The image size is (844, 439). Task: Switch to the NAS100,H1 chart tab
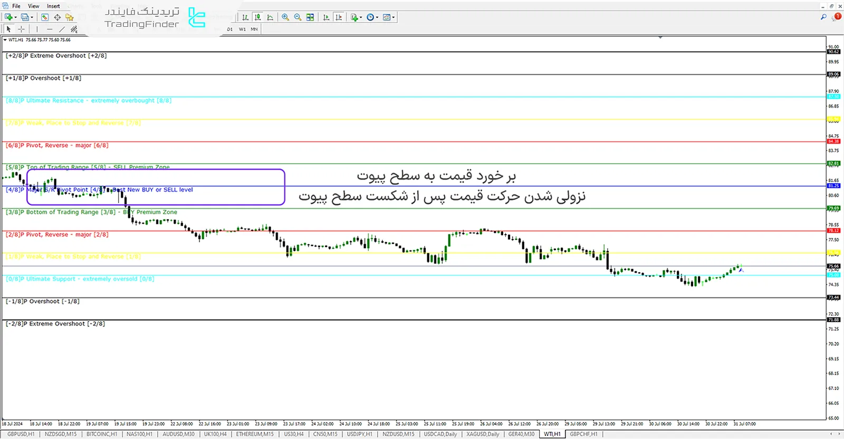tap(139, 434)
